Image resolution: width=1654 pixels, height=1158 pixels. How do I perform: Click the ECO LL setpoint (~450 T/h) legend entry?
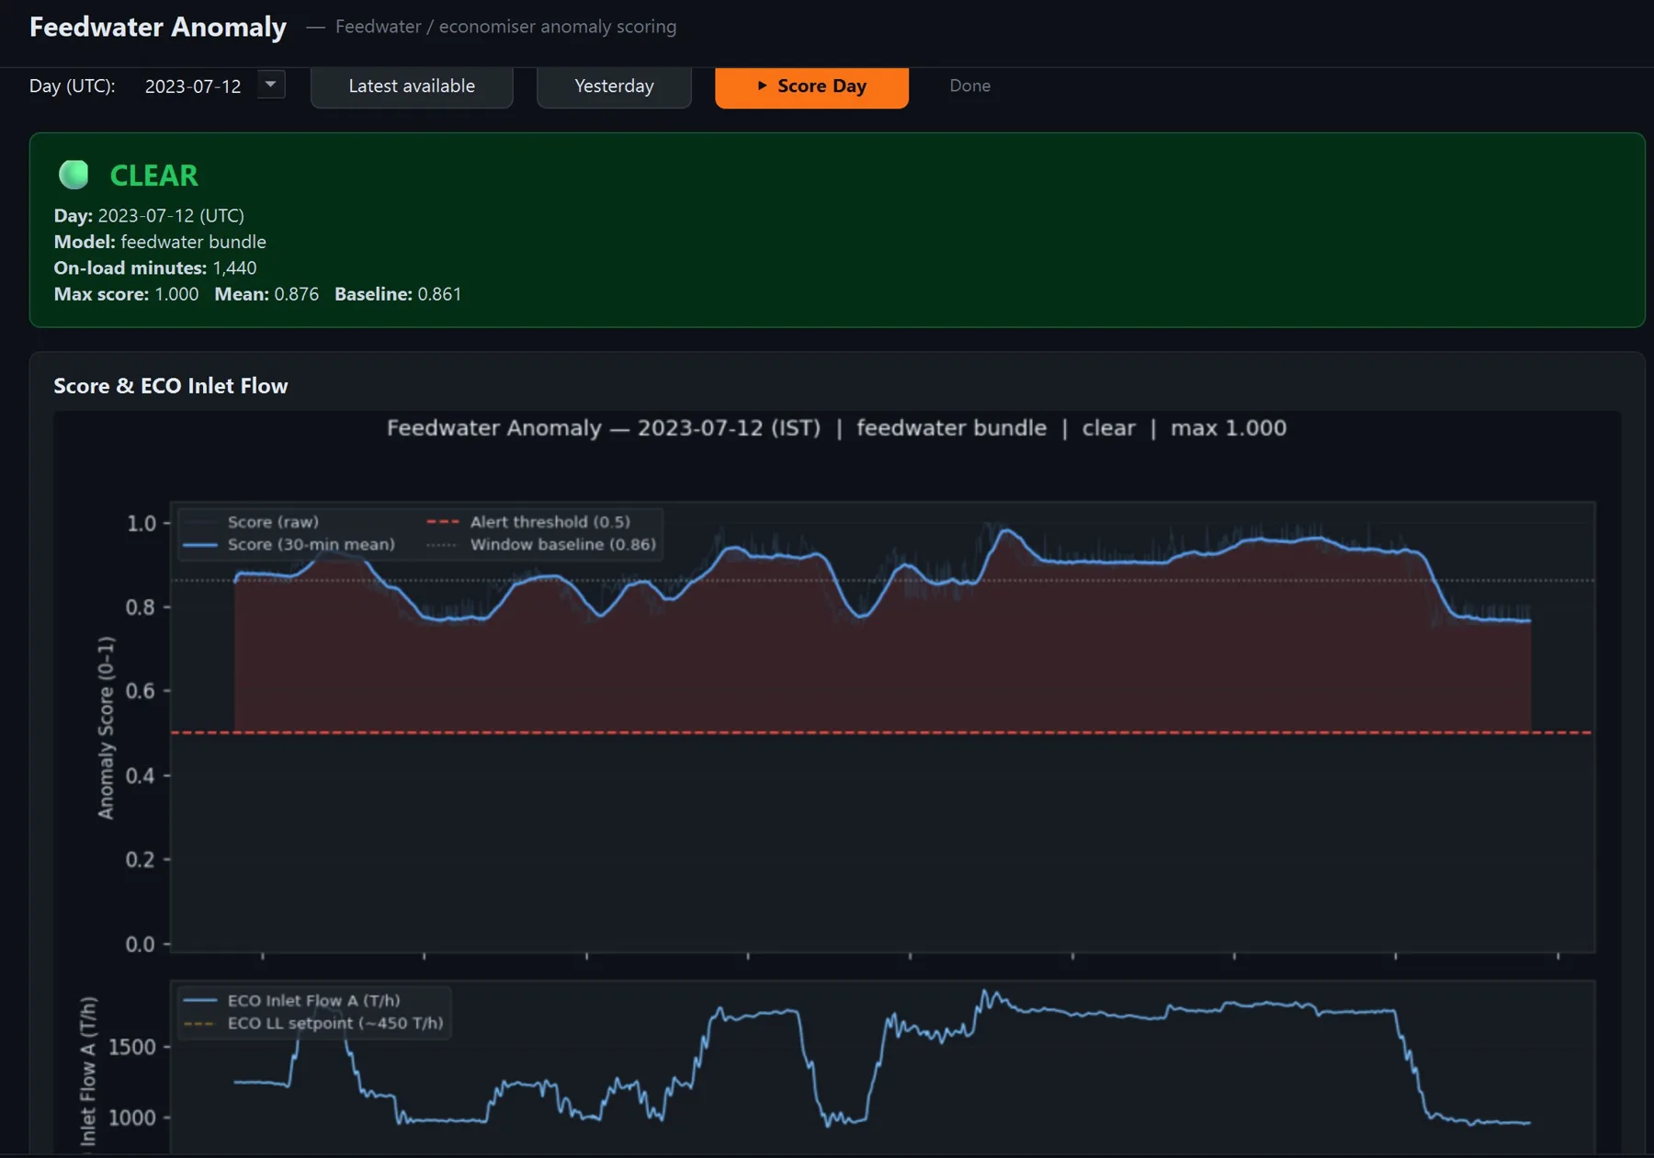[x=313, y=1024]
